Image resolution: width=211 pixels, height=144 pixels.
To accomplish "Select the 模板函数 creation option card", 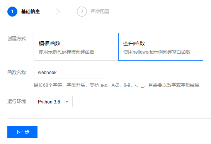I will [x=76, y=47].
